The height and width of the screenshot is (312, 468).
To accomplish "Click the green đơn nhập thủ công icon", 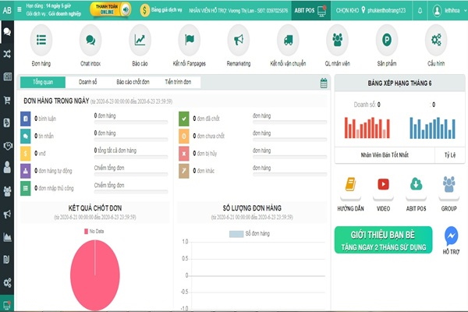I will [x=26, y=189].
